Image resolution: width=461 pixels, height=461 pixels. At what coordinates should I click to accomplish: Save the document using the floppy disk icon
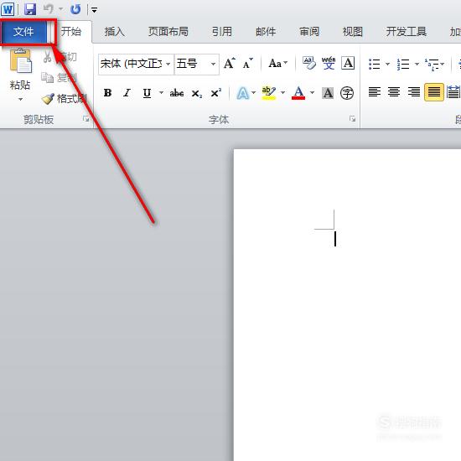pos(30,9)
